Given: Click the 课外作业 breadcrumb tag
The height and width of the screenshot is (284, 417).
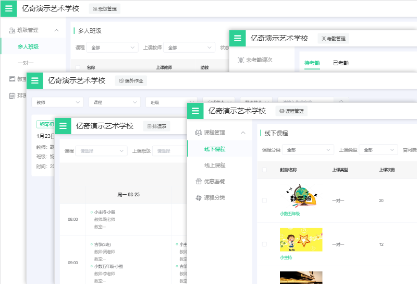Looking at the screenshot, I should pos(131,80).
